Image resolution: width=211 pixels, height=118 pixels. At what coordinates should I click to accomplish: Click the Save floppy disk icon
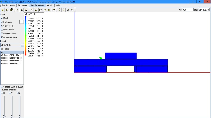tap(7, 10)
